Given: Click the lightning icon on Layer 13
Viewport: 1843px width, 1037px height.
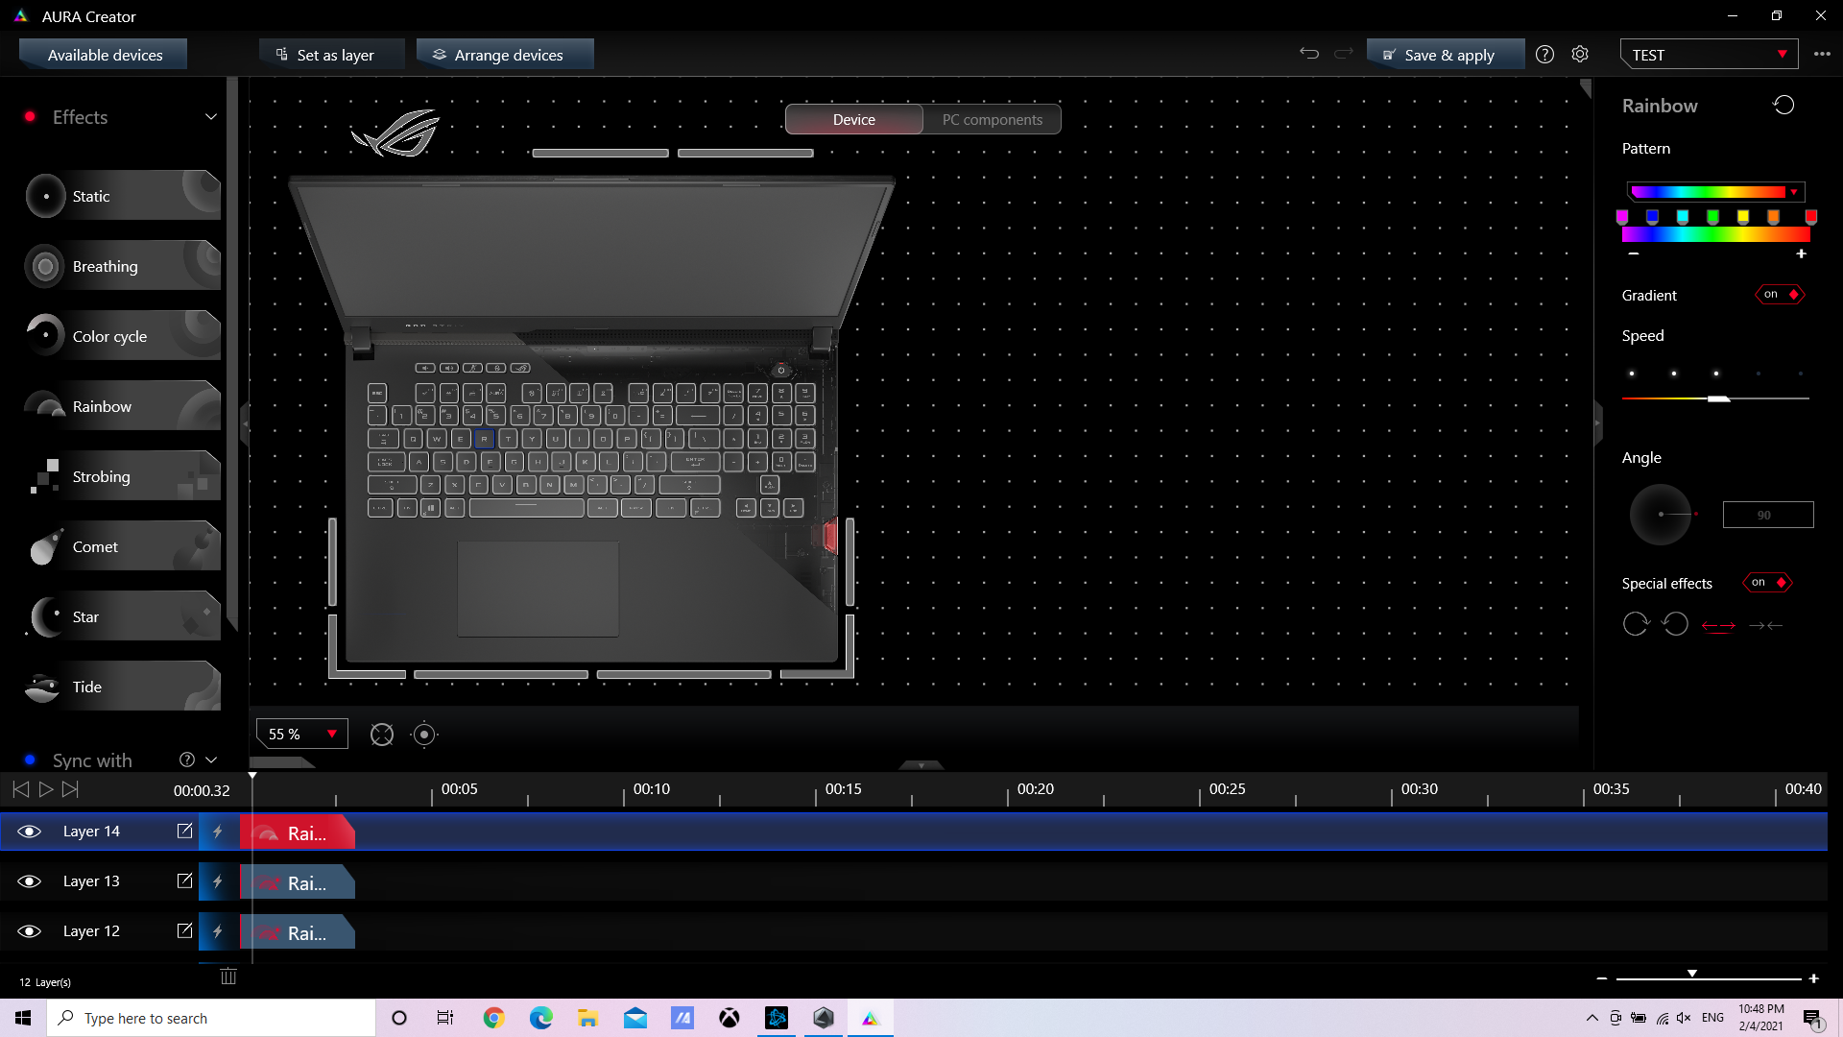Looking at the screenshot, I should [x=218, y=881].
